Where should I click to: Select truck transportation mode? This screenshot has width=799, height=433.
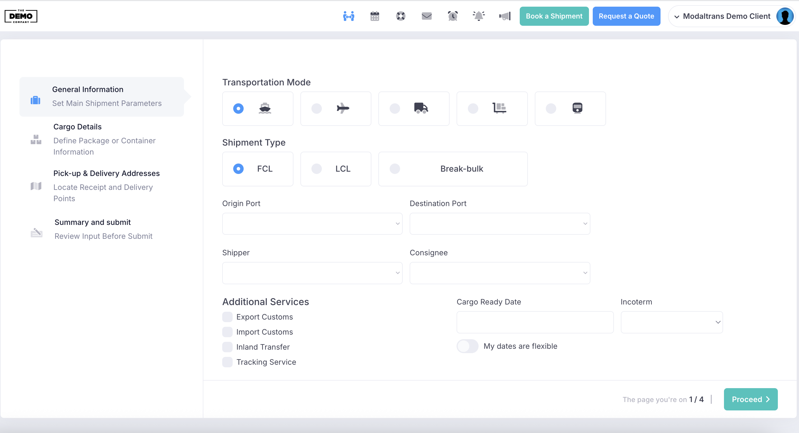pos(395,109)
